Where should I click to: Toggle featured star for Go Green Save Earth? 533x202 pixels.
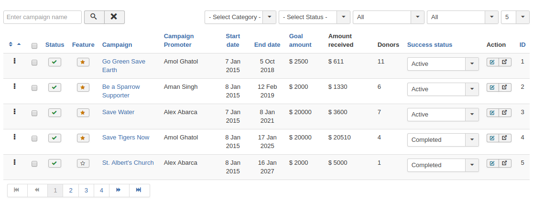click(x=83, y=62)
